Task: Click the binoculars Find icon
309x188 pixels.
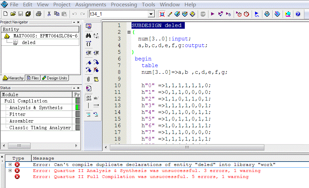Action: [x=89, y=35]
